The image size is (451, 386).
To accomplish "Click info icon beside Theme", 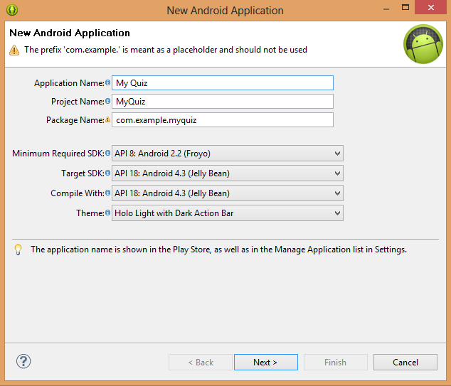I will point(107,213).
